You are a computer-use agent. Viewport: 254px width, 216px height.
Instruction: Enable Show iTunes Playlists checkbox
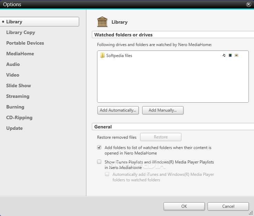(x=99, y=162)
